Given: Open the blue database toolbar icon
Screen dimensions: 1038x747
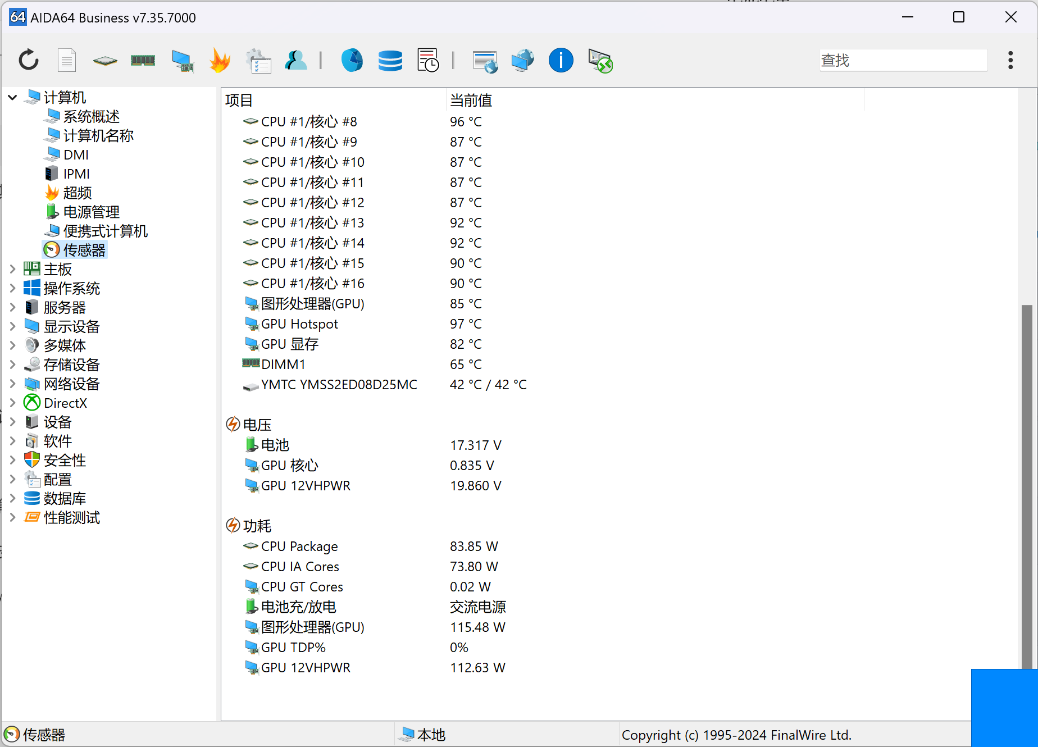Looking at the screenshot, I should tap(390, 60).
